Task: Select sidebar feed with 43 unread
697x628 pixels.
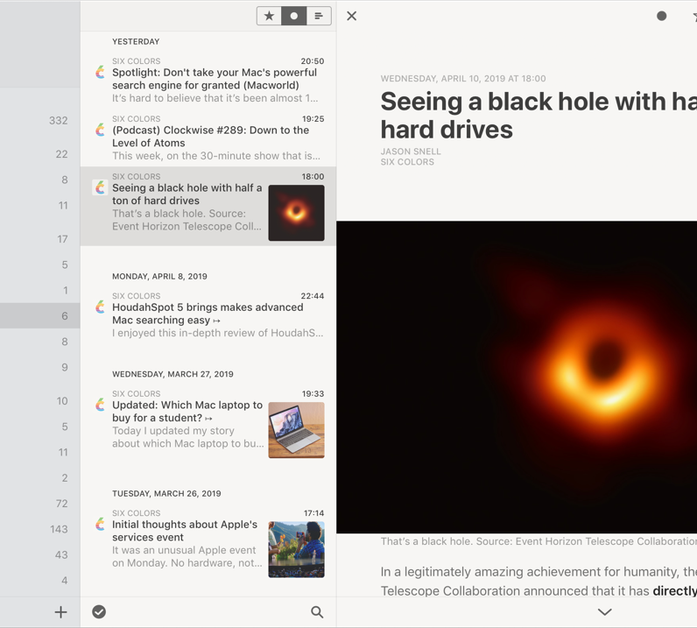Action: [40, 555]
